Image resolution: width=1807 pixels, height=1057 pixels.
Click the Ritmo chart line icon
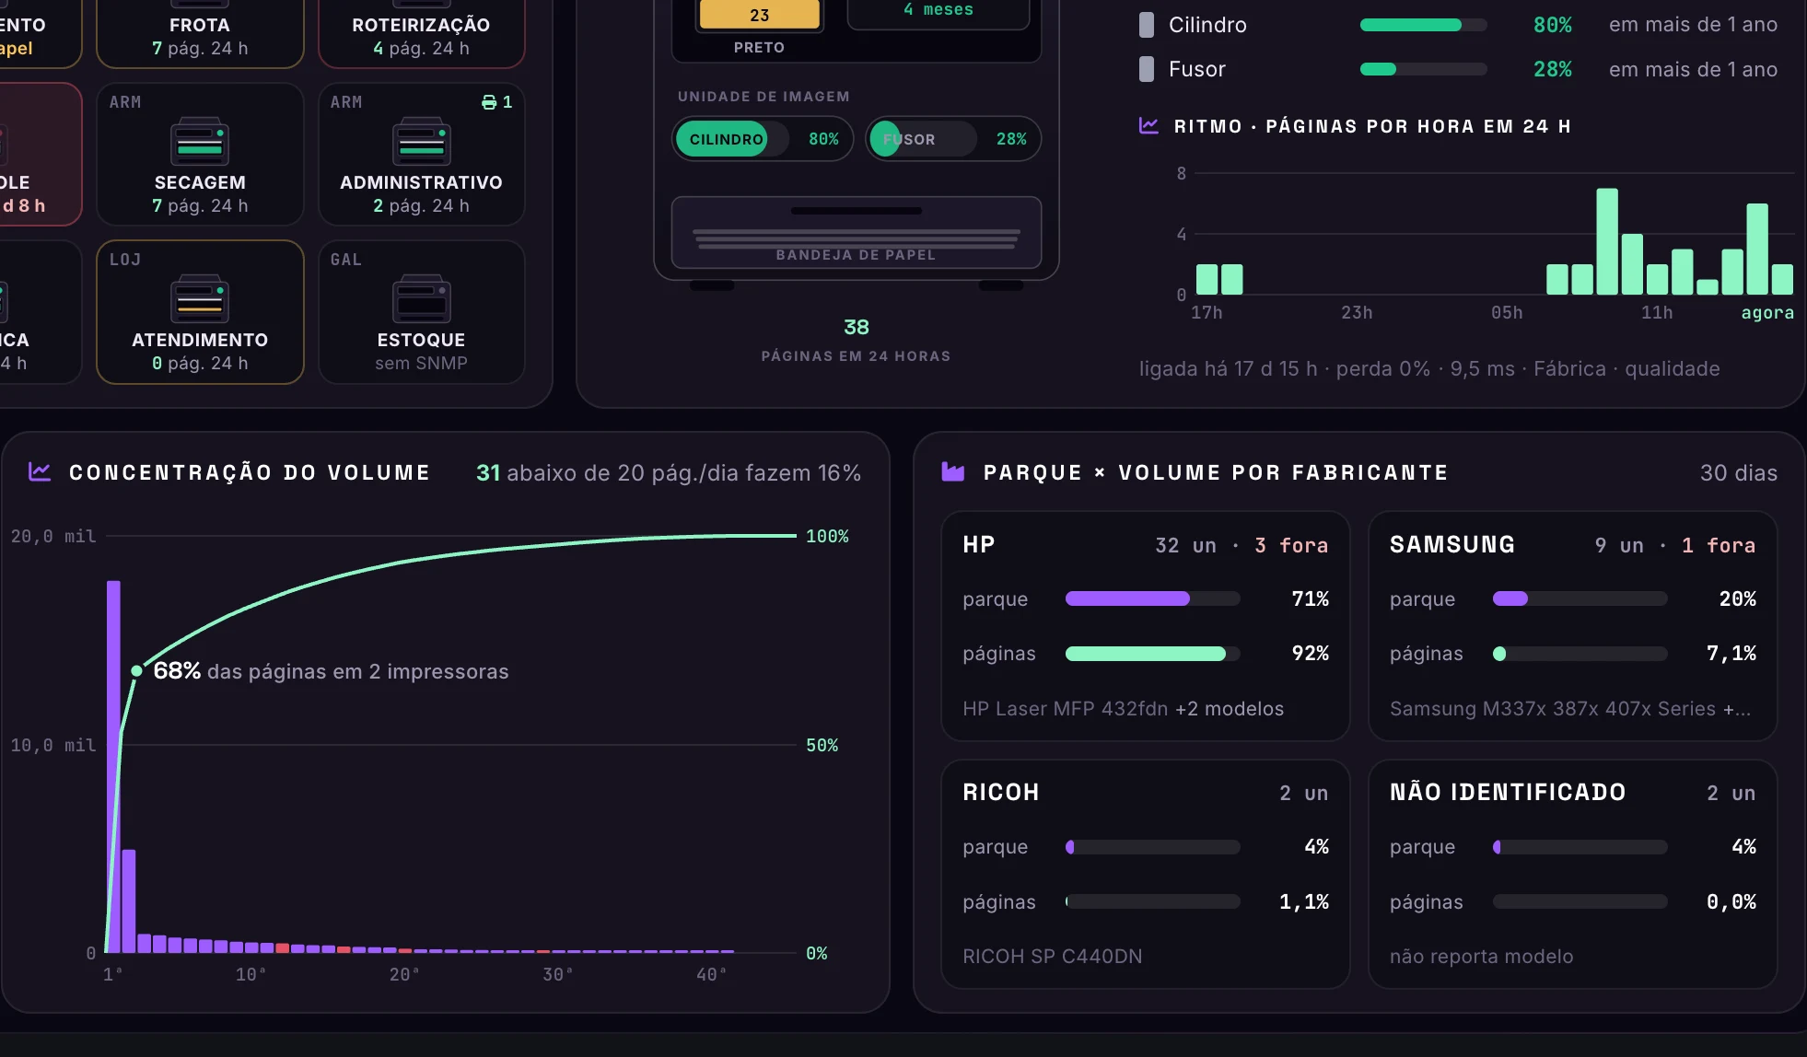1148,125
